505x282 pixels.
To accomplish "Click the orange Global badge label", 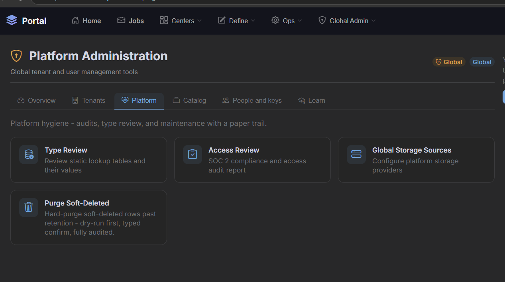I will pyautogui.click(x=453, y=62).
